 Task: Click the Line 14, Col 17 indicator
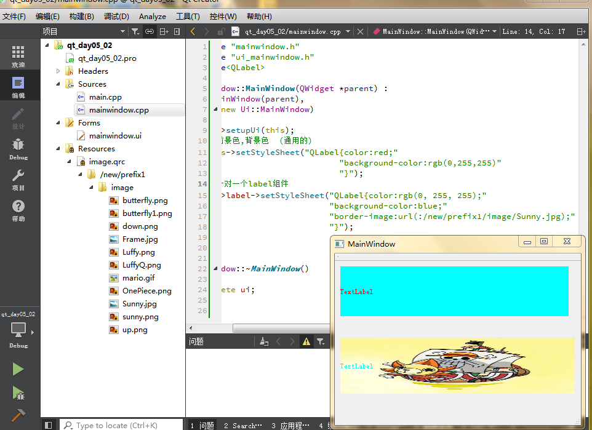(534, 32)
